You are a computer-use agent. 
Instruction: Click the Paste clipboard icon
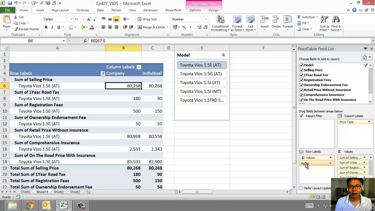coord(6,20)
